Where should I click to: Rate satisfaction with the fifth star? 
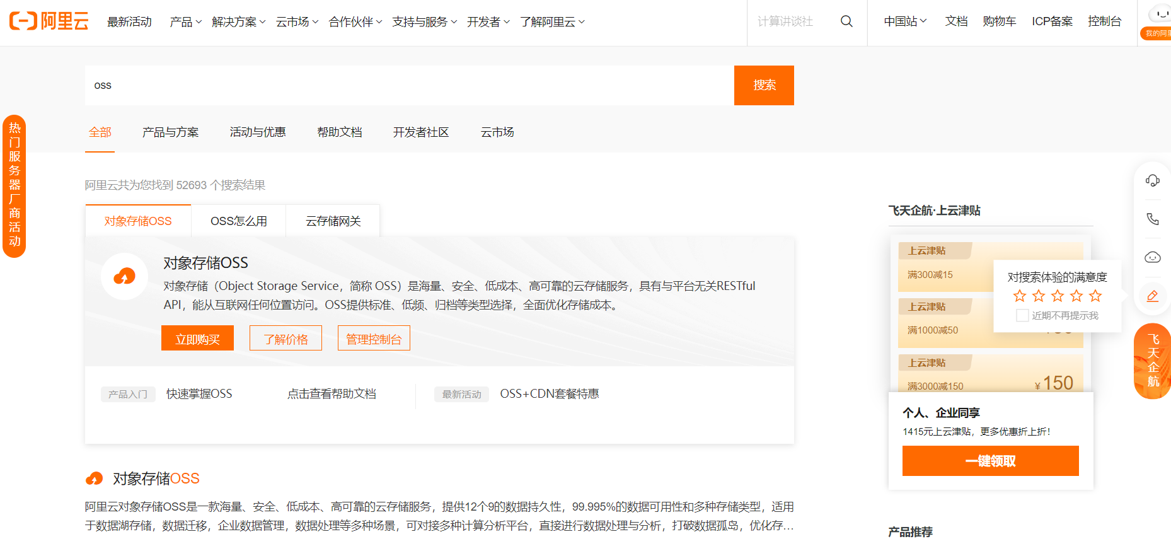(1095, 296)
